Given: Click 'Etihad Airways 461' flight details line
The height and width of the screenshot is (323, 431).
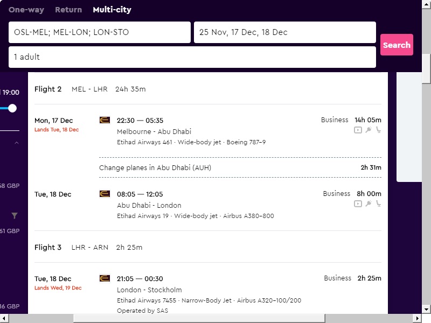Looking at the screenshot, I should point(191,142).
